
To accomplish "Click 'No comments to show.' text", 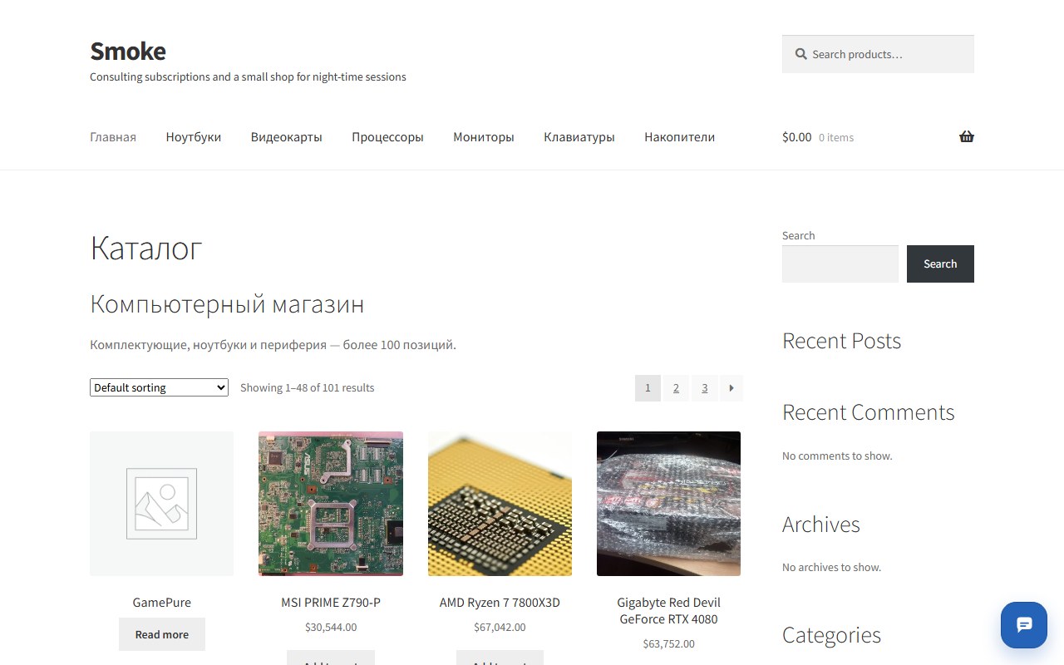I will 837,456.
